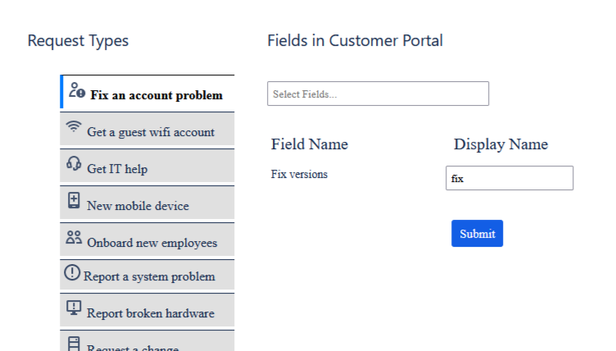
Task: Open the 'Get IT help' request type
Action: (117, 169)
